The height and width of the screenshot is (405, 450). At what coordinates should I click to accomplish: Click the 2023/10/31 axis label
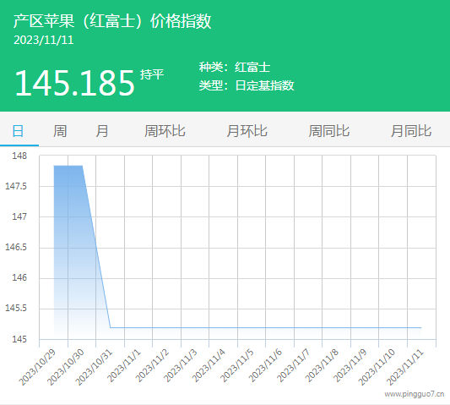[94, 367]
